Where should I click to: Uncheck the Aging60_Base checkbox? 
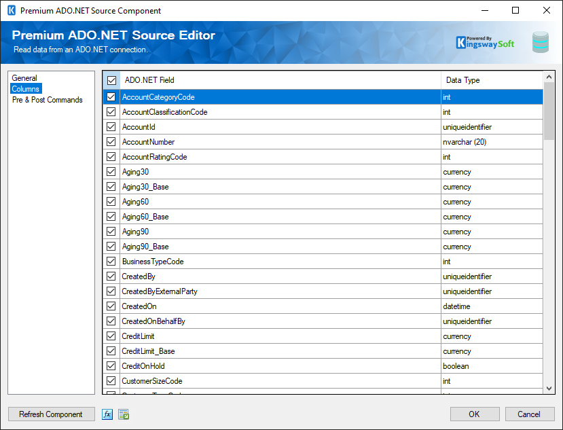[111, 217]
